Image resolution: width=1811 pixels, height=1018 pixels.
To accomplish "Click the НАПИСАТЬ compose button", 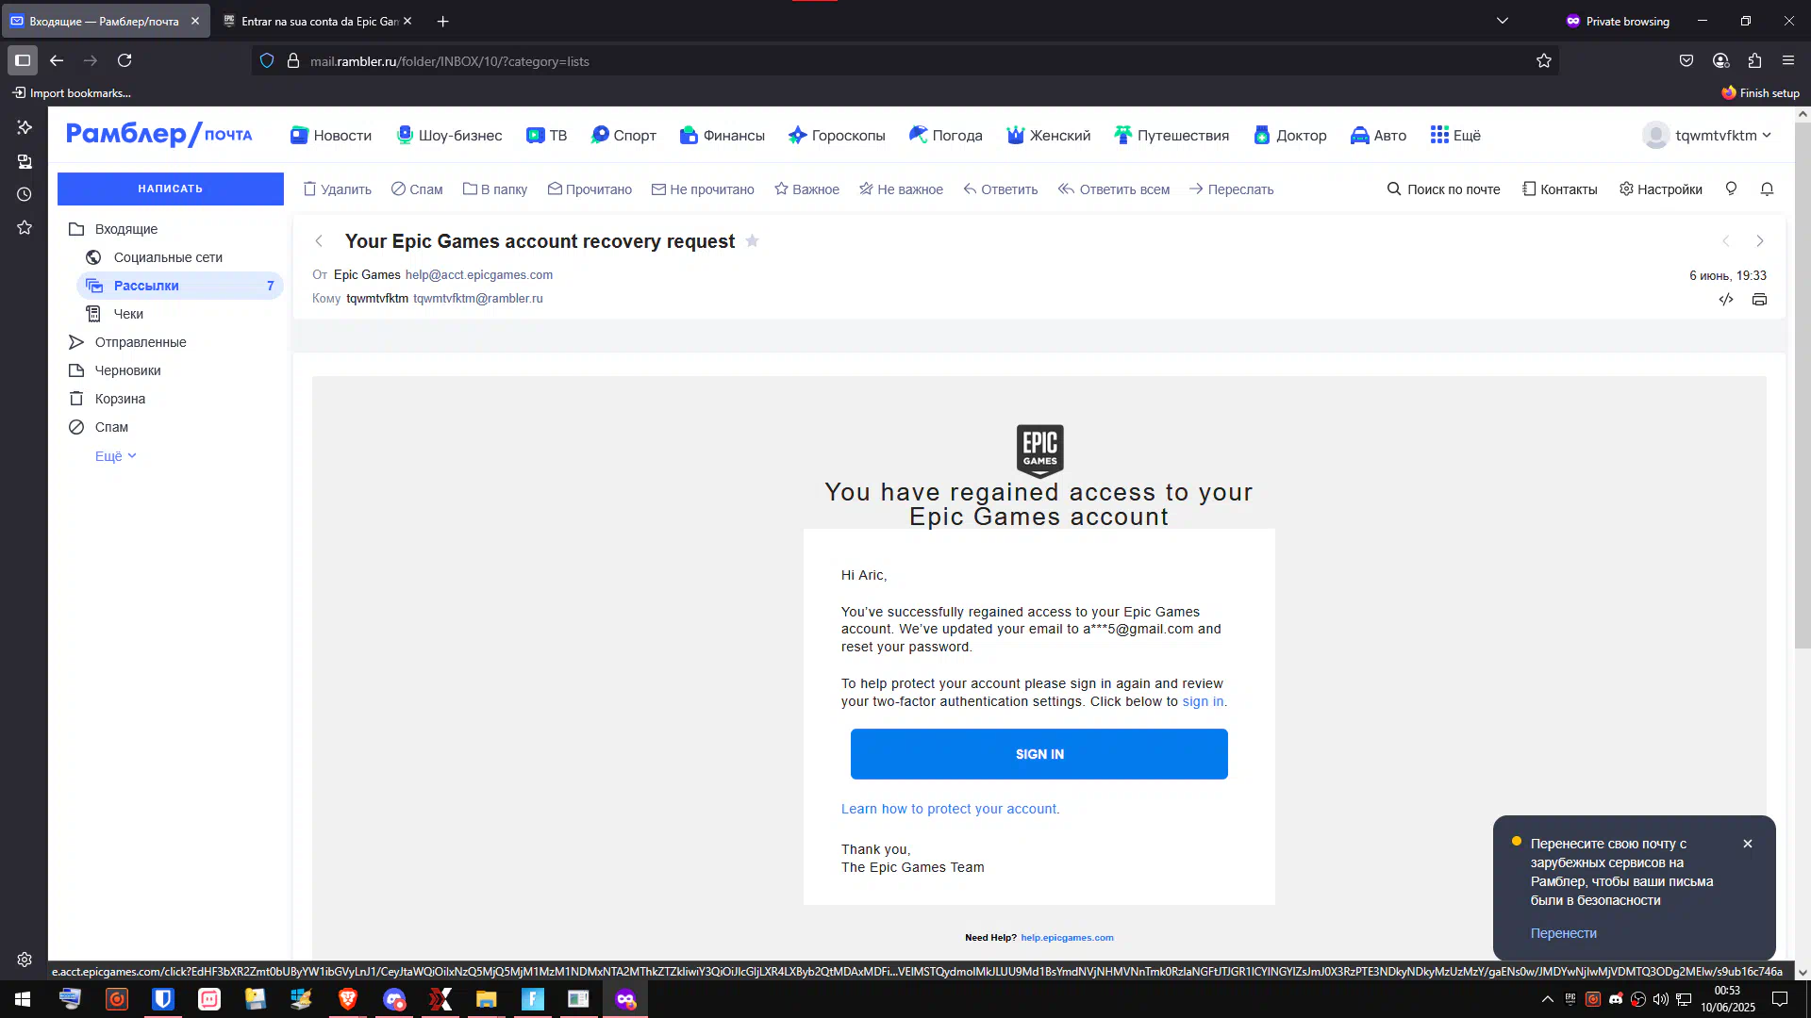I will tap(170, 189).
